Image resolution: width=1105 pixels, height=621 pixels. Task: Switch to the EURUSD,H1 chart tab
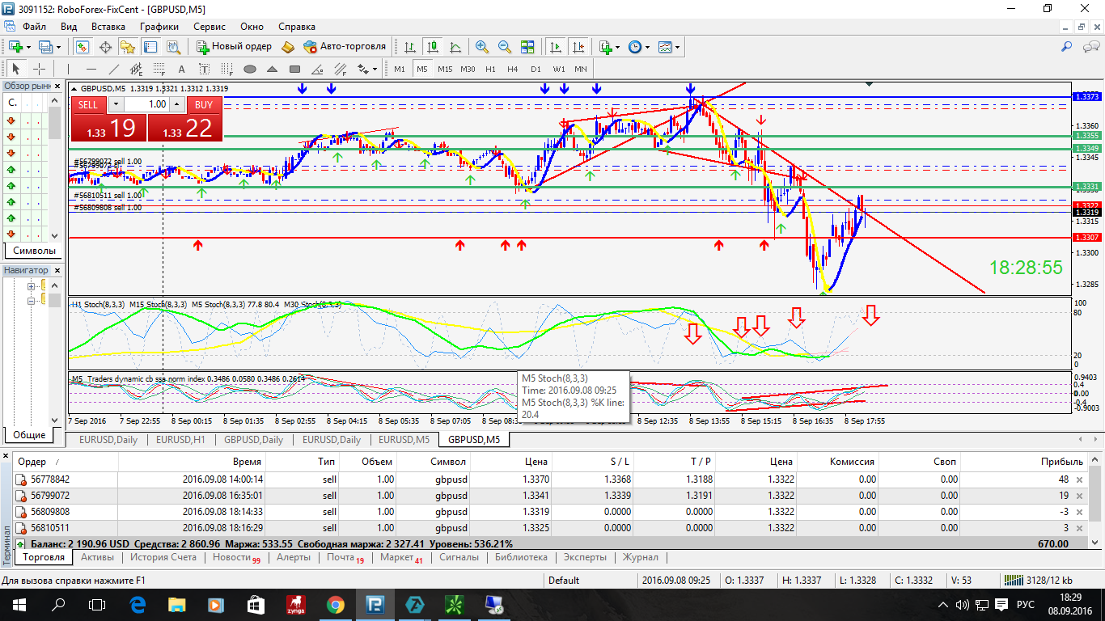click(180, 440)
